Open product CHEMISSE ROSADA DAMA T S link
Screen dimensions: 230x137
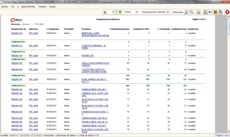click(95, 113)
